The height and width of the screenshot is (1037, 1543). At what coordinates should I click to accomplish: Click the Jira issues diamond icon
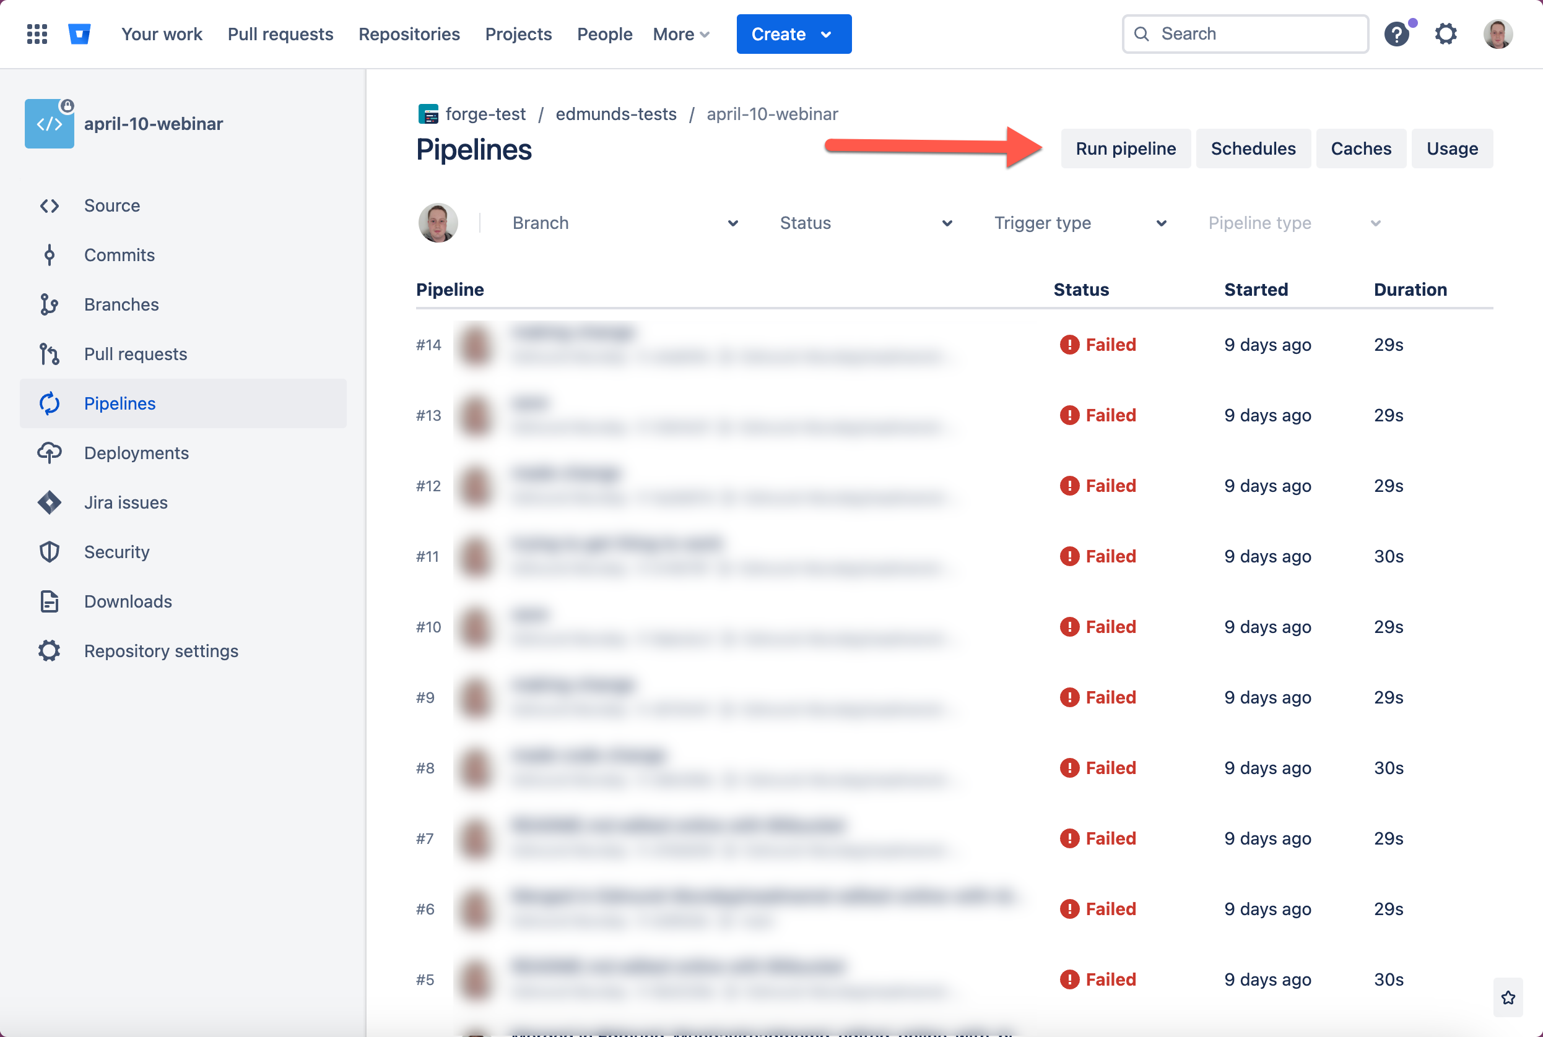click(x=49, y=502)
